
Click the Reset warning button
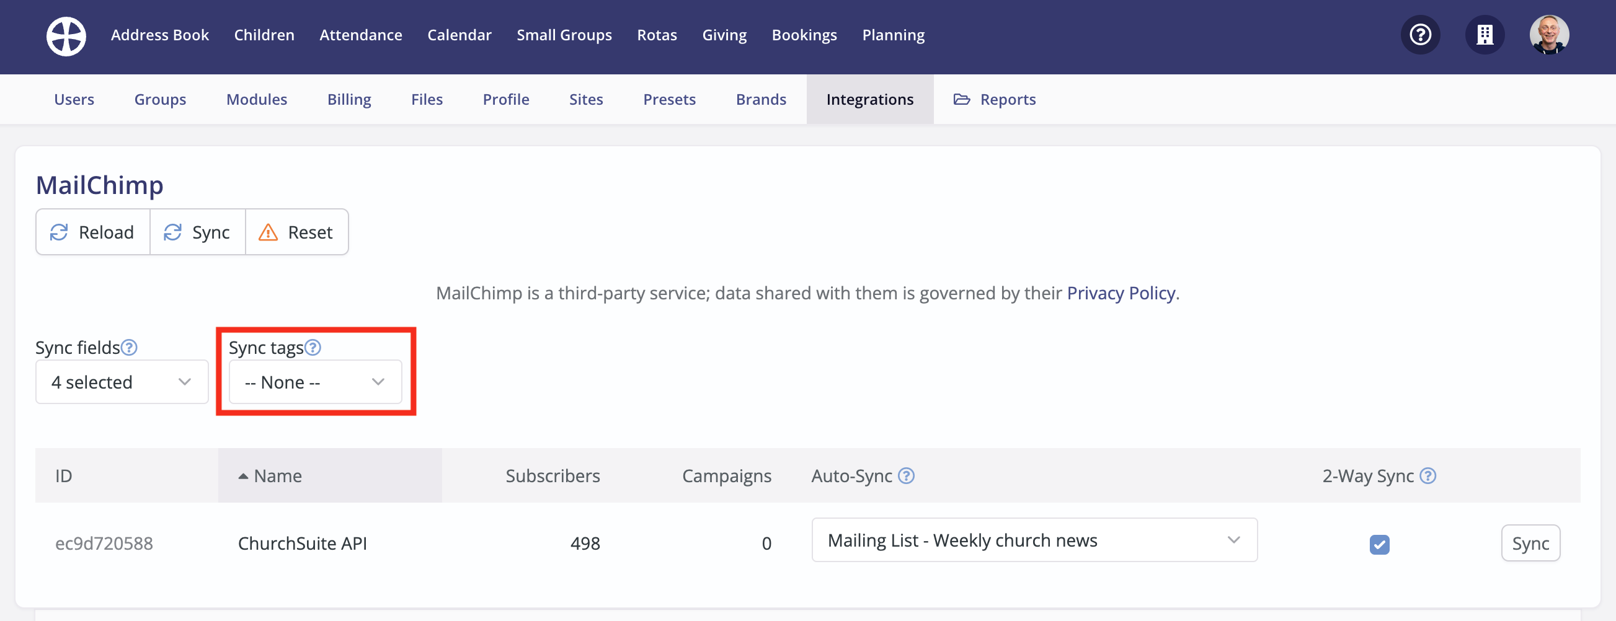click(x=297, y=232)
